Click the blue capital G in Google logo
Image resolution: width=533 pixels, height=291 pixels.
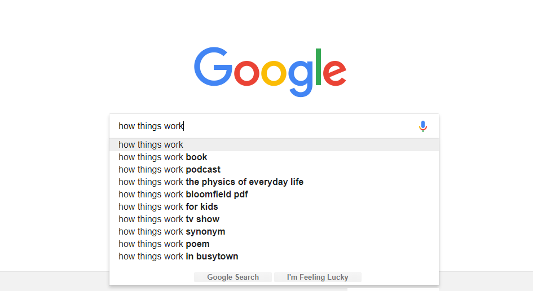[213, 68]
